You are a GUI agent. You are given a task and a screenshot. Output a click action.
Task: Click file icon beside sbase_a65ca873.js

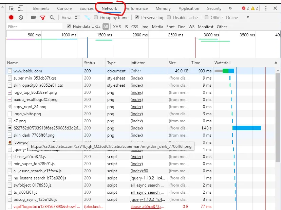pos(10,157)
